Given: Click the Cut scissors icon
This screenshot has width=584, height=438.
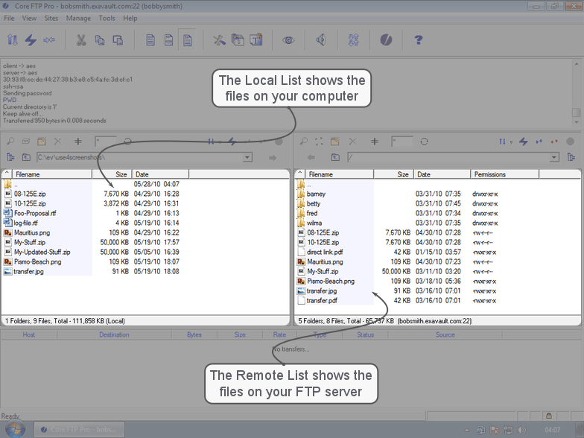Looking at the screenshot, I should pos(80,40).
